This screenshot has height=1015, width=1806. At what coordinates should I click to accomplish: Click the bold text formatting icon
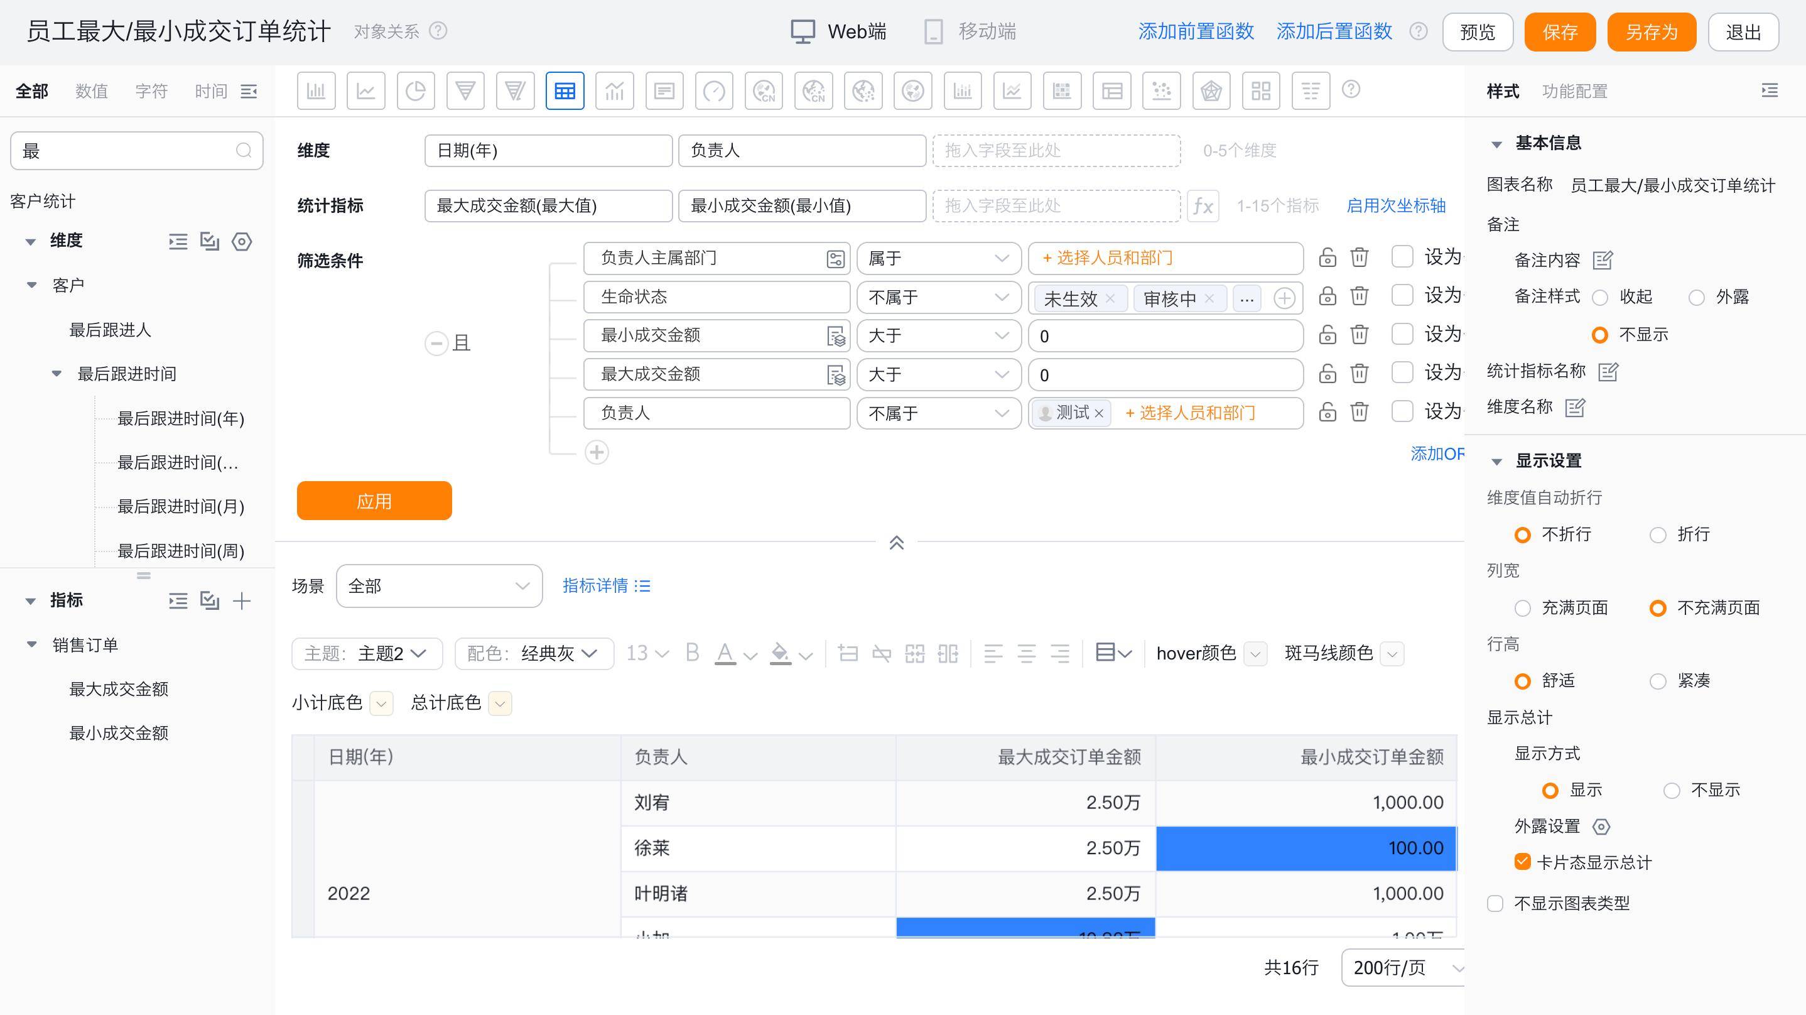(x=692, y=653)
